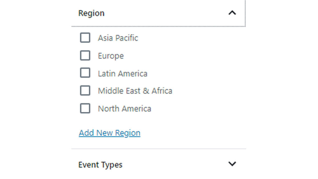
Task: Click the Latin America label text
Action: (123, 74)
